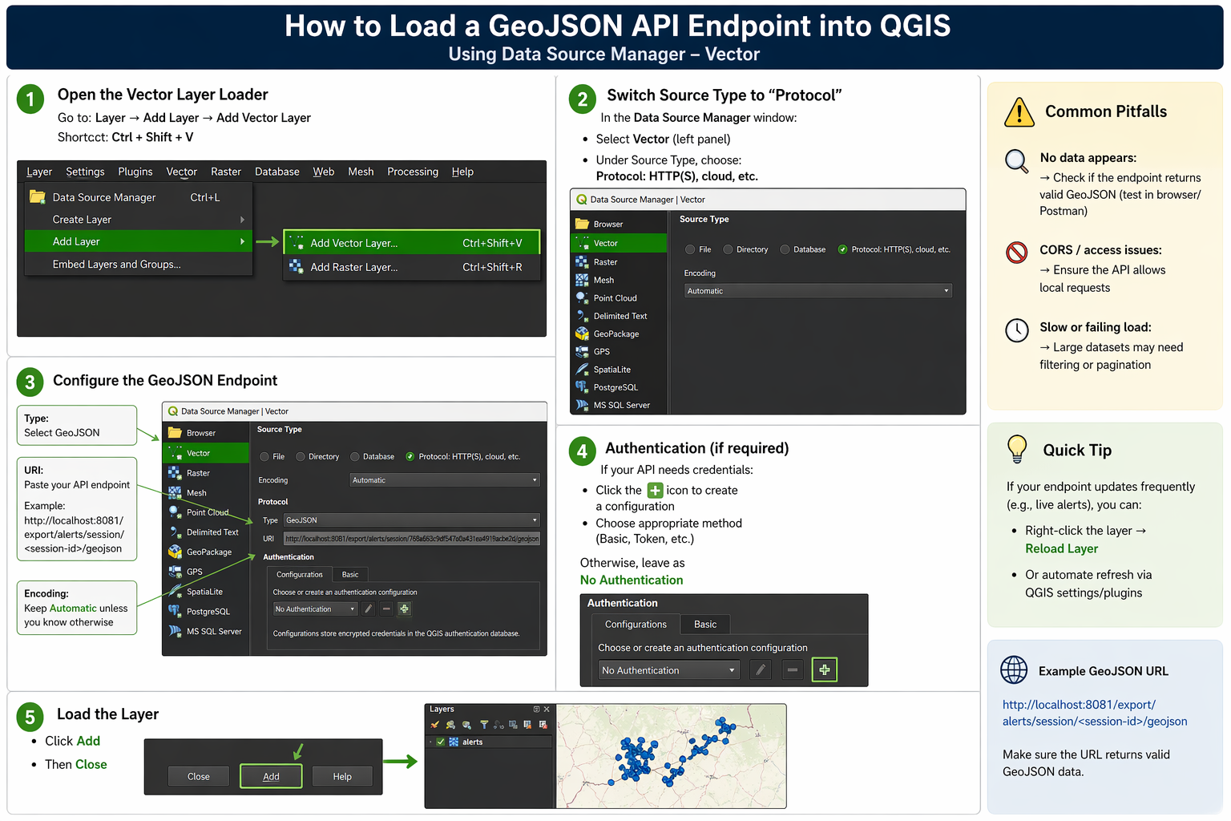The width and height of the screenshot is (1231, 821).
Task: Select Protocol HTTP(S) radio in step 3 dialog
Action: coord(410,456)
